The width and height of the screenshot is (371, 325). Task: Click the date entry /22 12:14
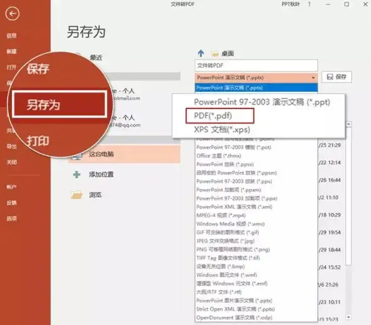(329, 162)
